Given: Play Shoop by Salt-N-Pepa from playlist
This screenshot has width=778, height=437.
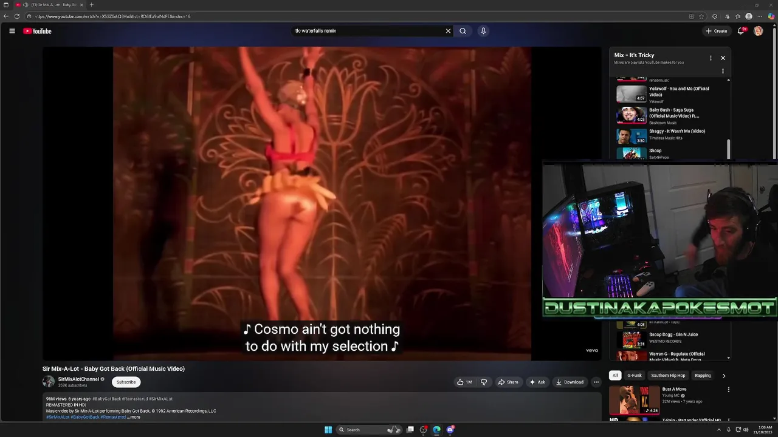Looking at the screenshot, I should 672,154.
